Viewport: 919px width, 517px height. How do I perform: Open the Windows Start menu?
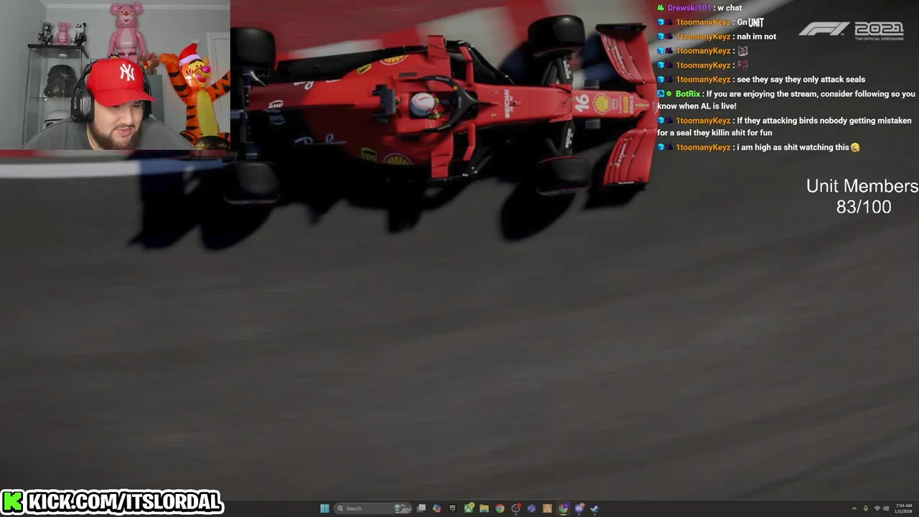pos(325,508)
